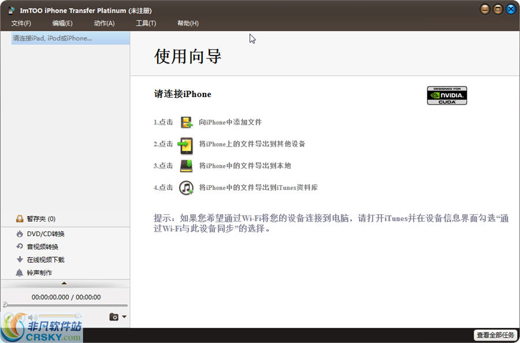Click the 请连接iPhone heading
Image resolution: width=520 pixels, height=343 pixels.
pyautogui.click(x=183, y=94)
